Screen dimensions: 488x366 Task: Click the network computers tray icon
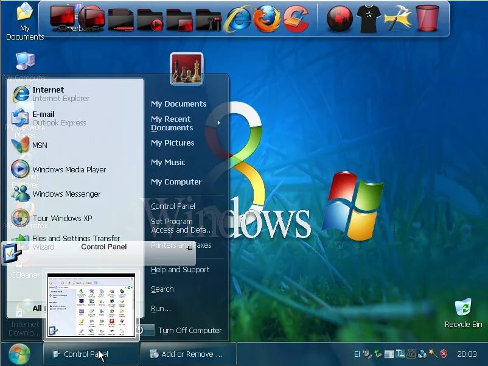tap(422, 354)
